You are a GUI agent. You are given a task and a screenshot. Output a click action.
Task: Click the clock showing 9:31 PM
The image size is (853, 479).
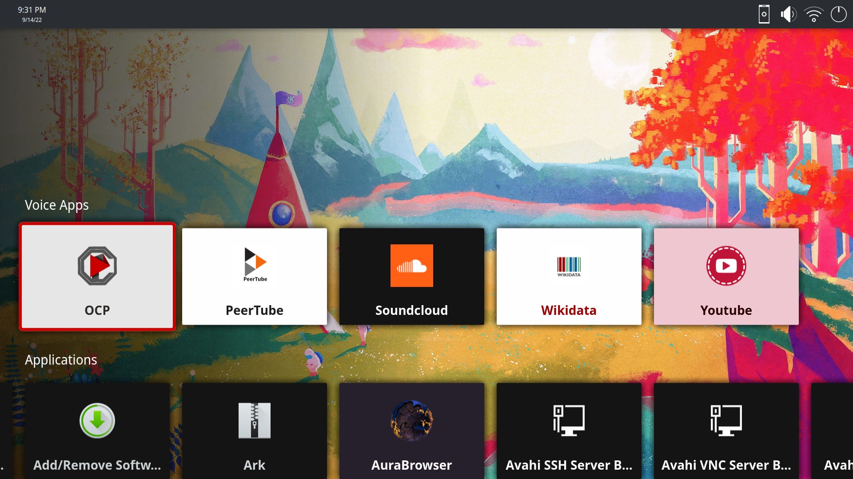point(32,10)
